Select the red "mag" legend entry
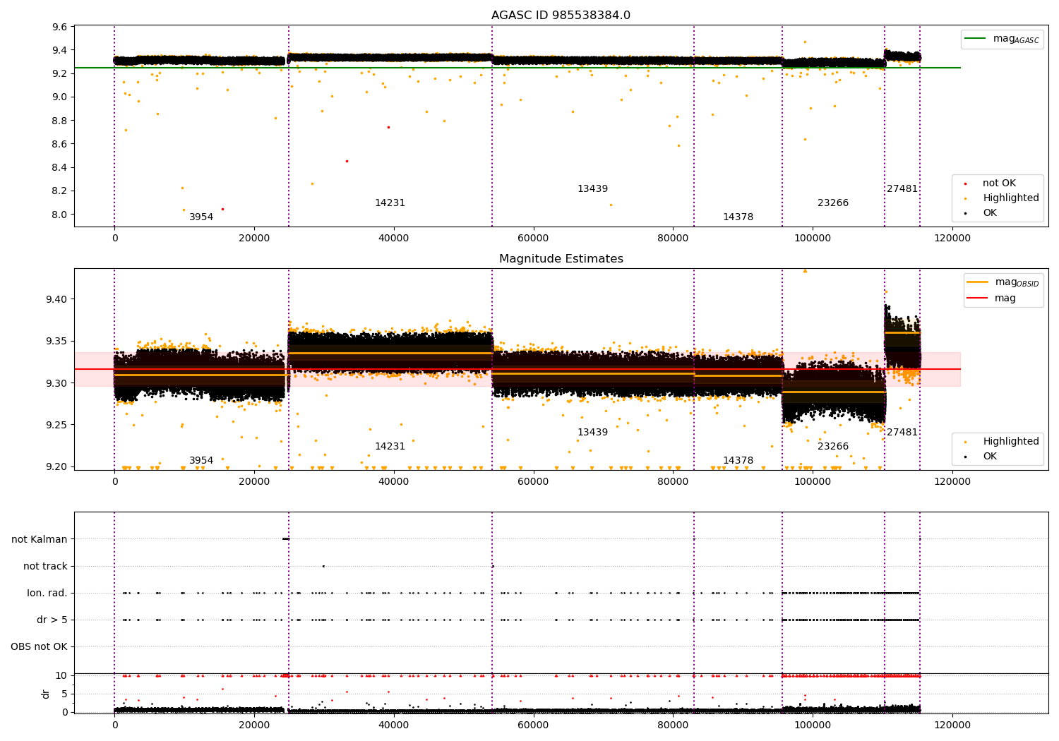The height and width of the screenshot is (741, 1059). pyautogui.click(x=991, y=298)
